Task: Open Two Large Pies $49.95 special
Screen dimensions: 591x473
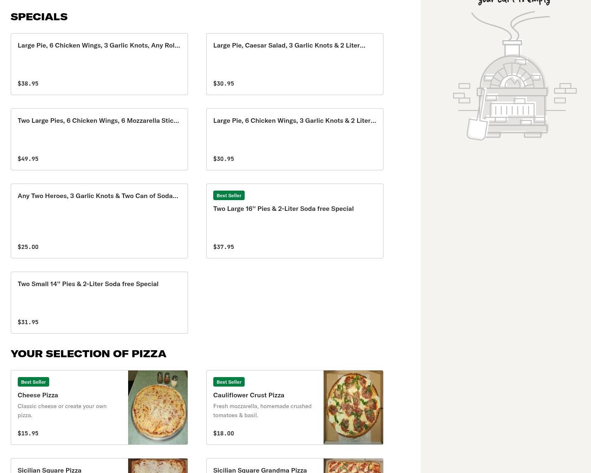Action: click(x=99, y=139)
